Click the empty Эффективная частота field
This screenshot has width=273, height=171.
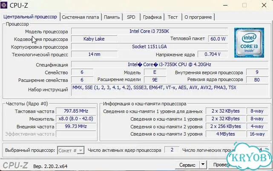coord(76,134)
